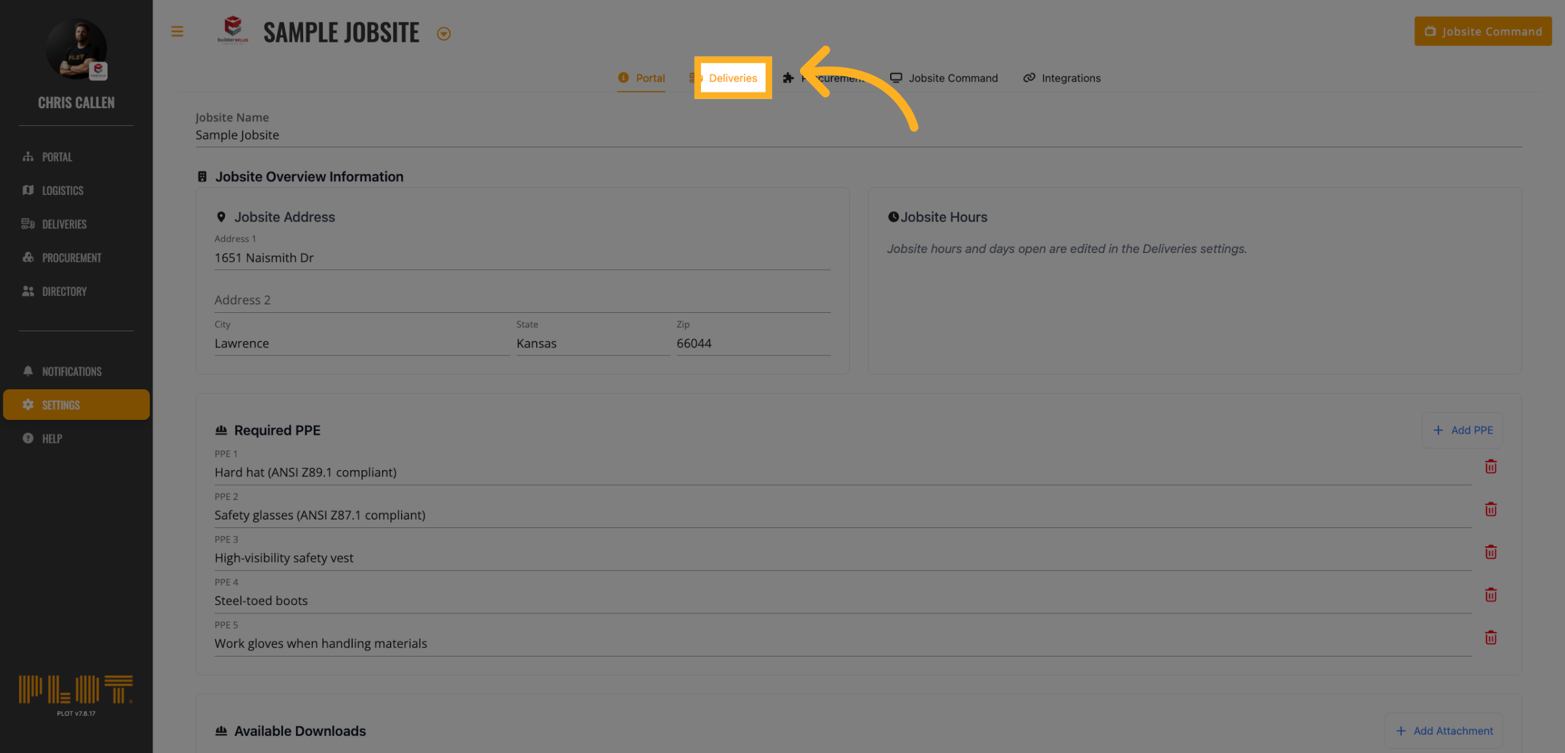Click the orange Jobsite Command button
This screenshot has height=753, width=1565.
click(1483, 31)
